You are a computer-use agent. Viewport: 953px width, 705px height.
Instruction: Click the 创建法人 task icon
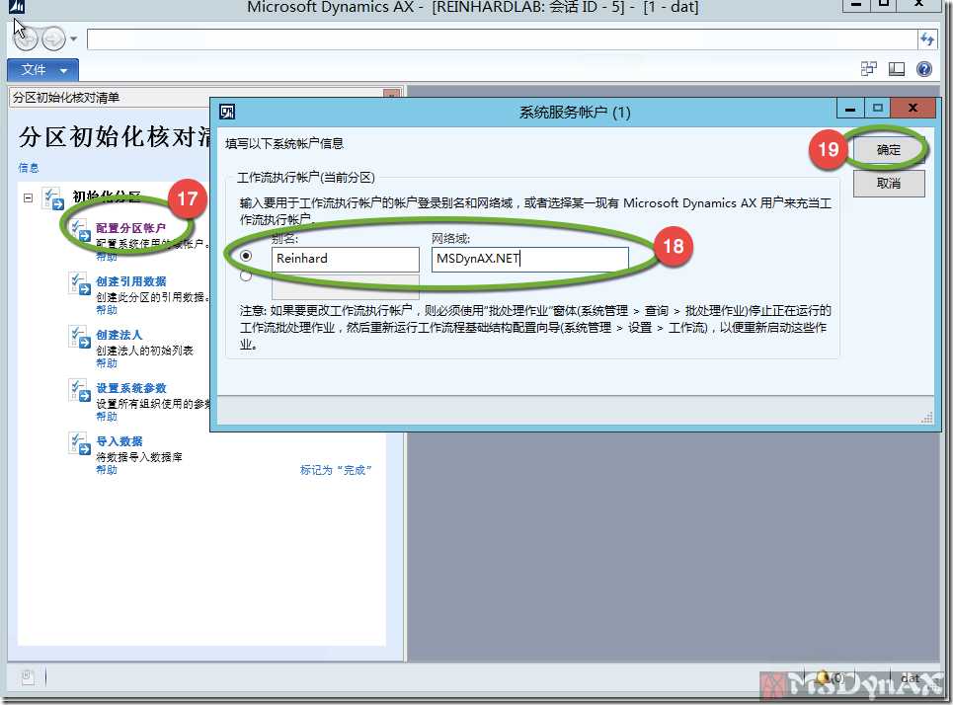[81, 338]
